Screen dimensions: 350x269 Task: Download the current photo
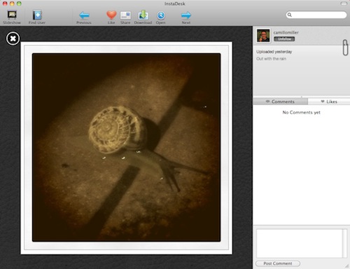[143, 18]
